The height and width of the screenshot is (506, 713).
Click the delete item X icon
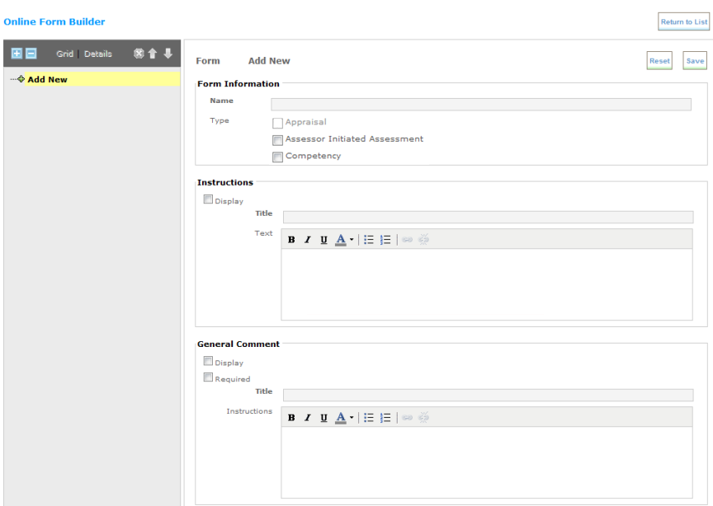coord(139,54)
